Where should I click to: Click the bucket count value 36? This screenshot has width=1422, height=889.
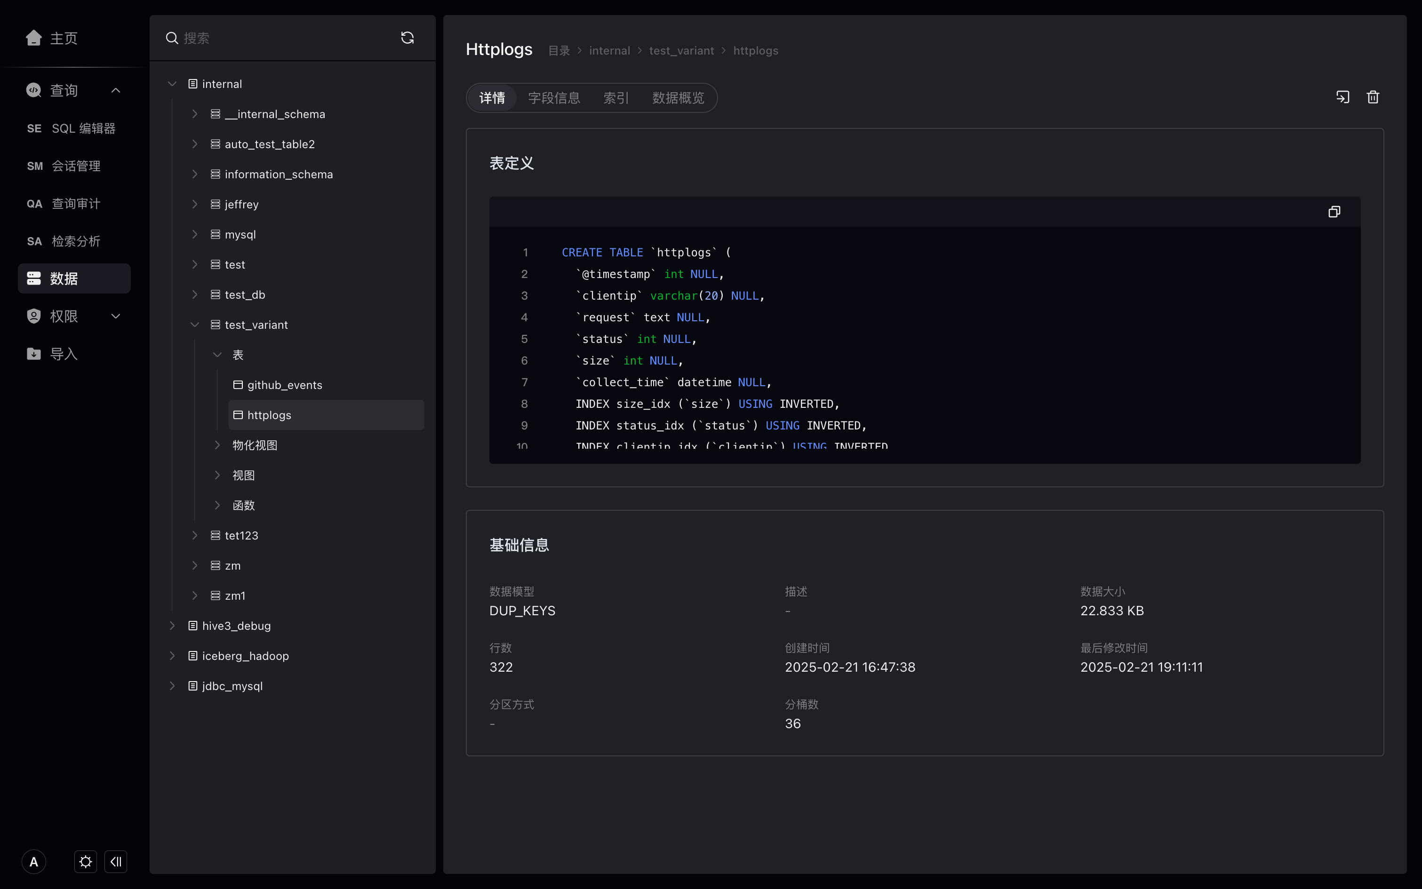(x=793, y=723)
